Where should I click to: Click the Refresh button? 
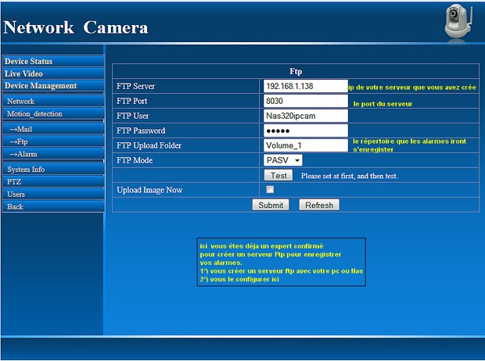[x=319, y=205]
